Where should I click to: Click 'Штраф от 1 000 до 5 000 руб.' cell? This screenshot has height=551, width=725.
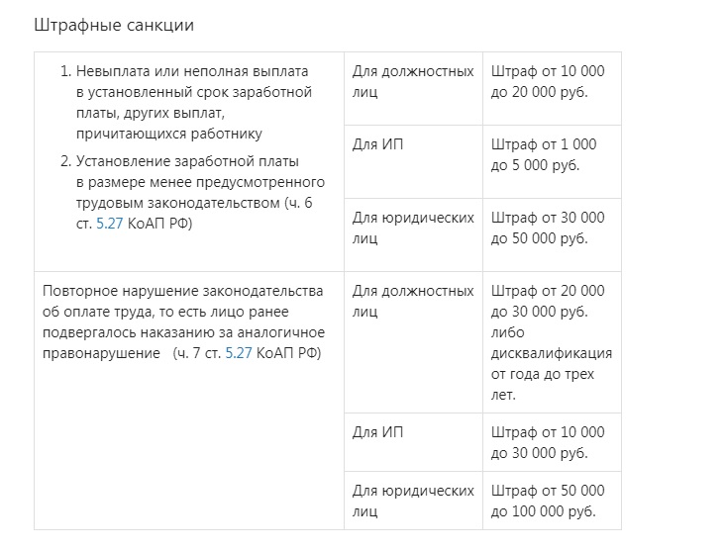[552, 161]
